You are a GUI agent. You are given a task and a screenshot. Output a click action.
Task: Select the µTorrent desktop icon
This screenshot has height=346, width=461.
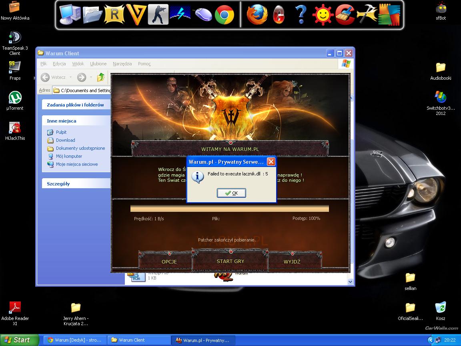coord(15,101)
